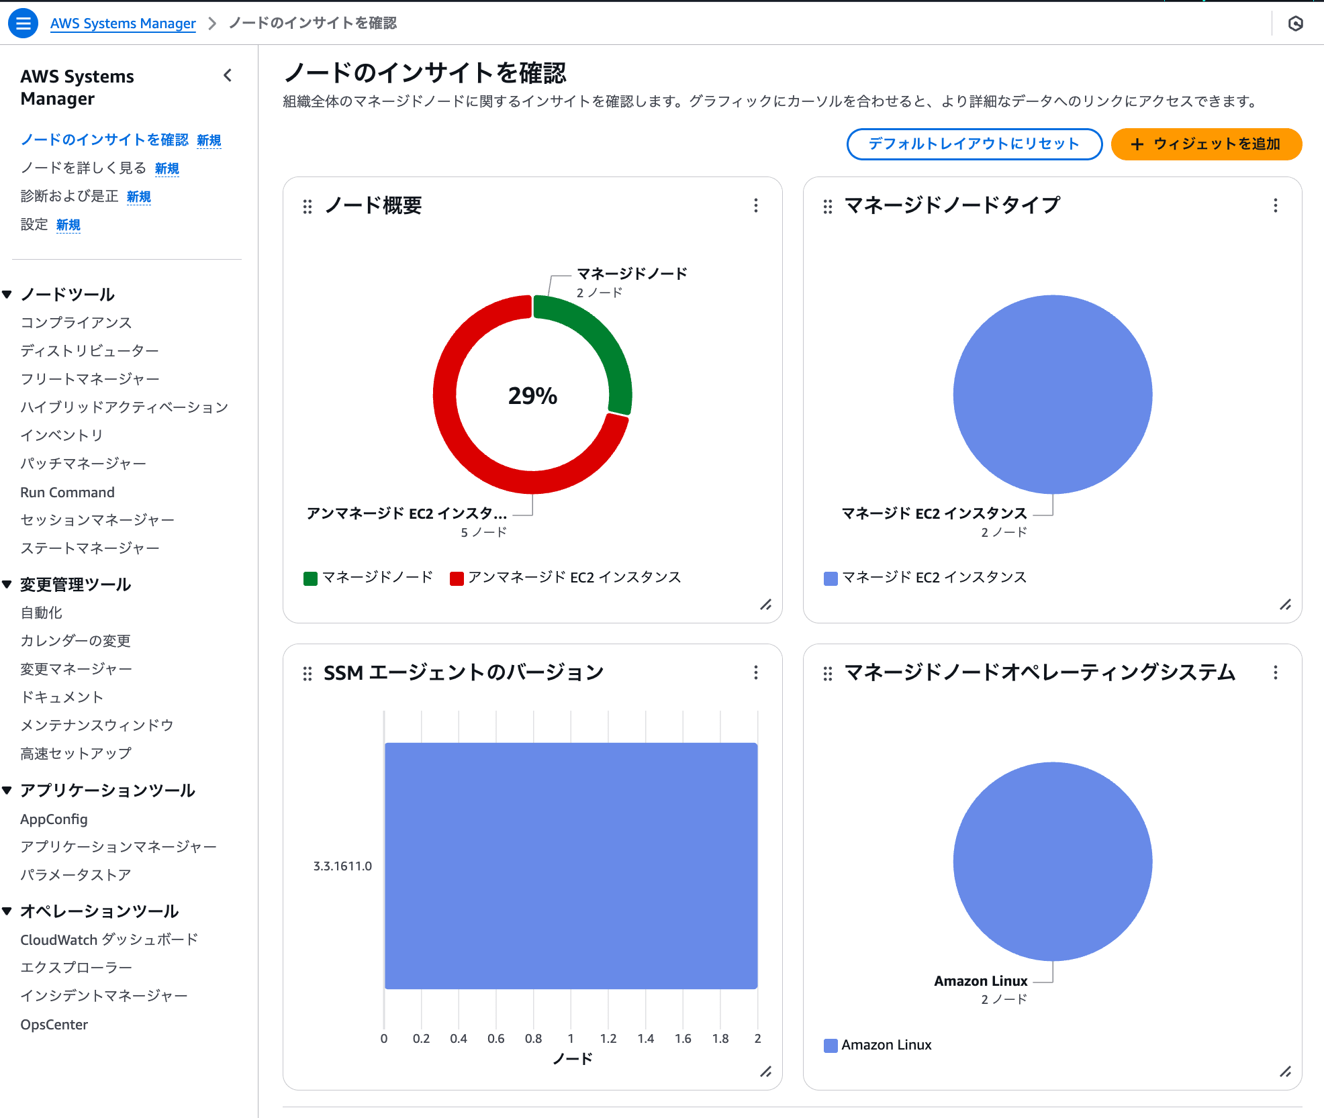The width and height of the screenshot is (1324, 1118).
Task: Click the 29% label in donut chart
Action: (x=532, y=396)
